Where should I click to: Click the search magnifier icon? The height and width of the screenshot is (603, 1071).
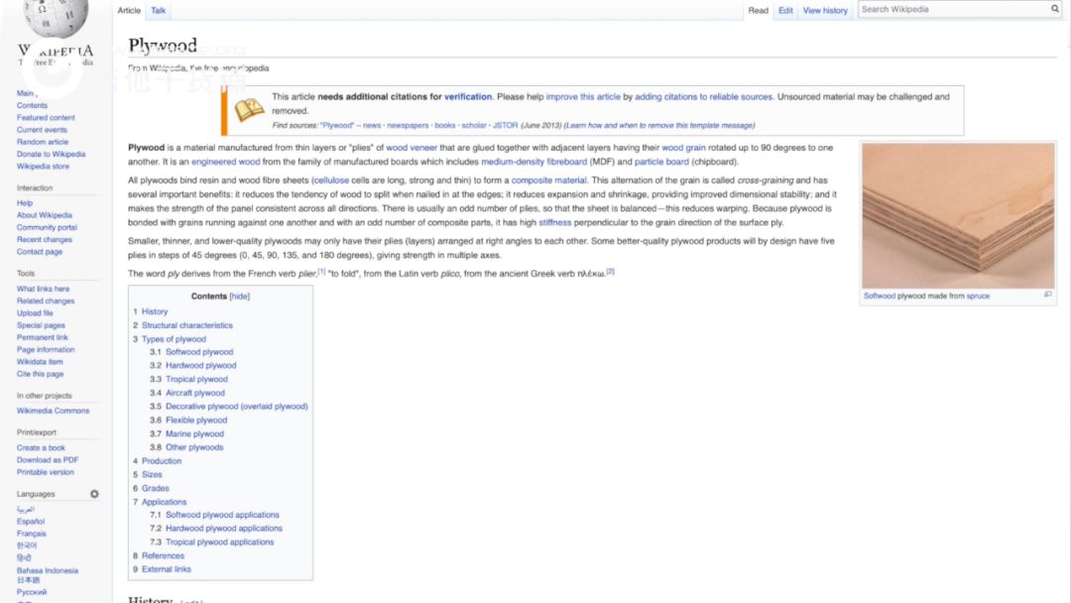coord(1054,10)
